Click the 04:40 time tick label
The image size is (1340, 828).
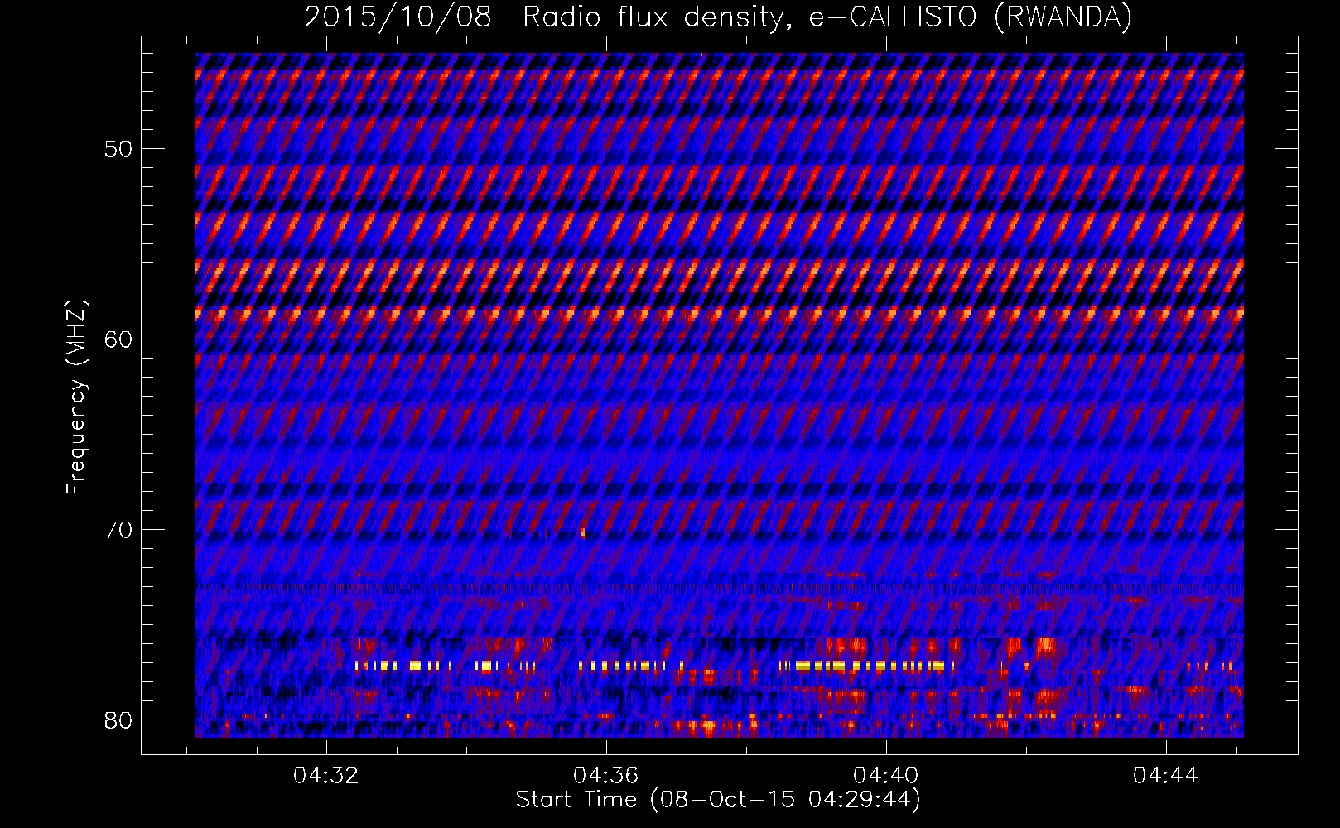click(x=886, y=776)
